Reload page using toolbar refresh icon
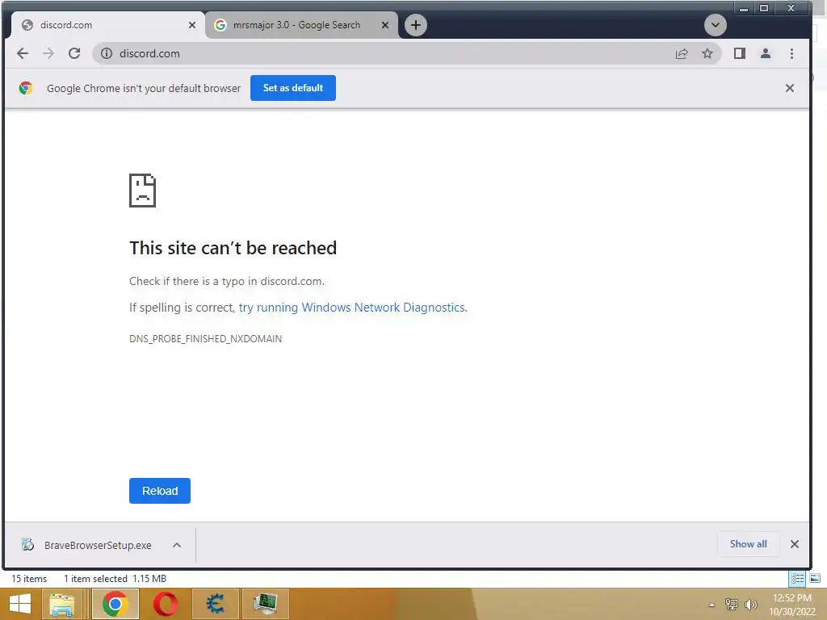This screenshot has height=620, width=827. point(74,53)
